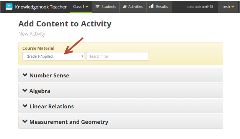The image size is (240, 139).
Task: Switch to the Results tab
Action: (159, 7)
